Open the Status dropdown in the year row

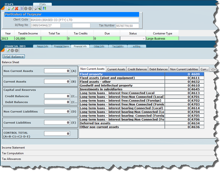144,38
